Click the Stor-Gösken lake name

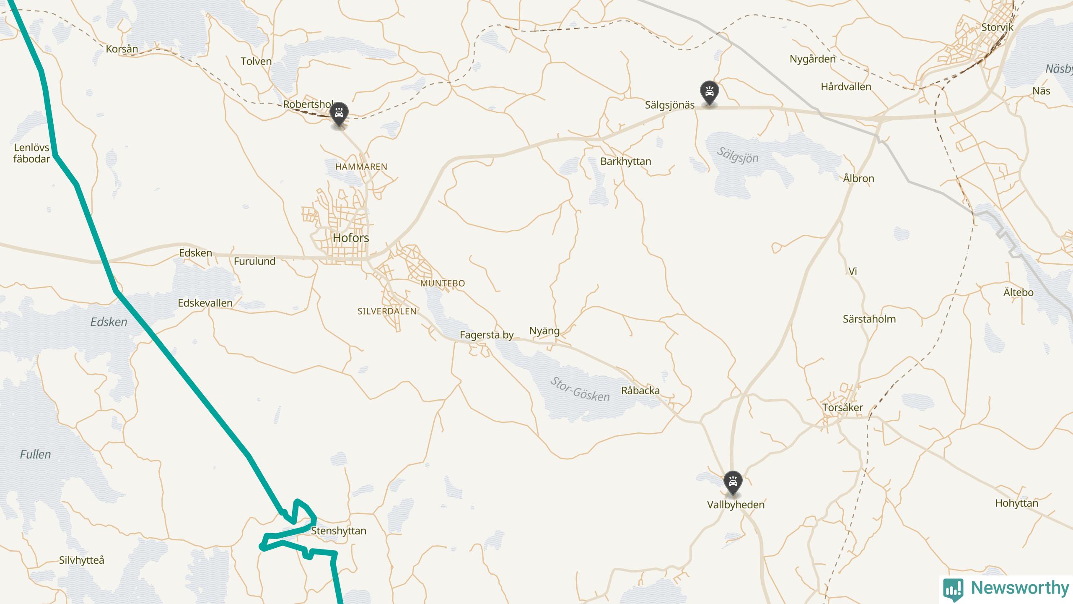coord(580,389)
